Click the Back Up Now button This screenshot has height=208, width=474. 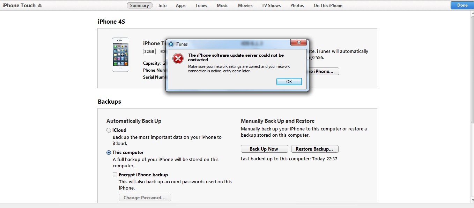(x=264, y=149)
